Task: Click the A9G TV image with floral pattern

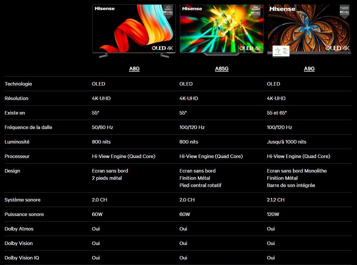Action: (x=309, y=30)
